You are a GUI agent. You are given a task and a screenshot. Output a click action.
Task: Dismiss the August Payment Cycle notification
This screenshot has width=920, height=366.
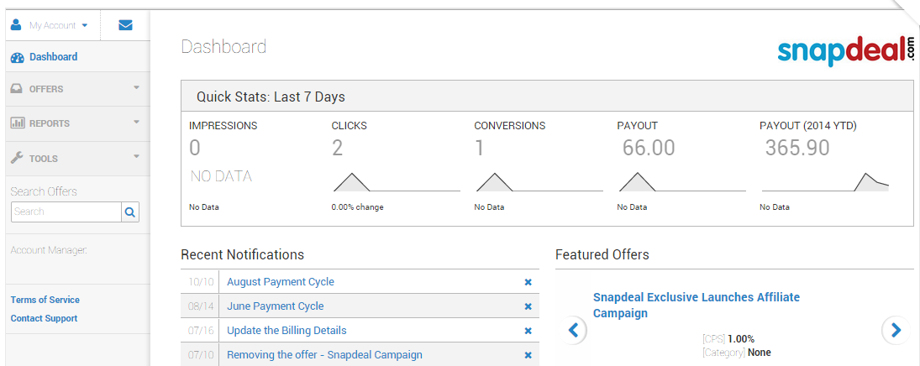click(x=528, y=282)
